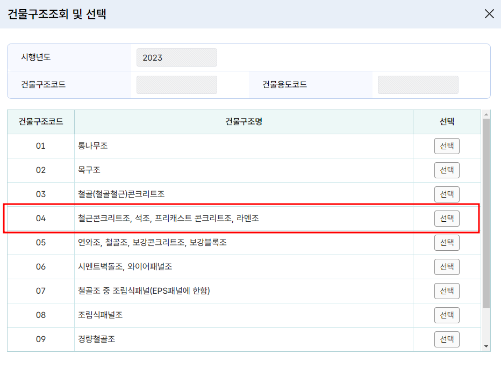Viewport: 501px width, 370px height.
Task: Choose 선택 for 철골(철골철근)콘크리트조
Action: point(447,194)
